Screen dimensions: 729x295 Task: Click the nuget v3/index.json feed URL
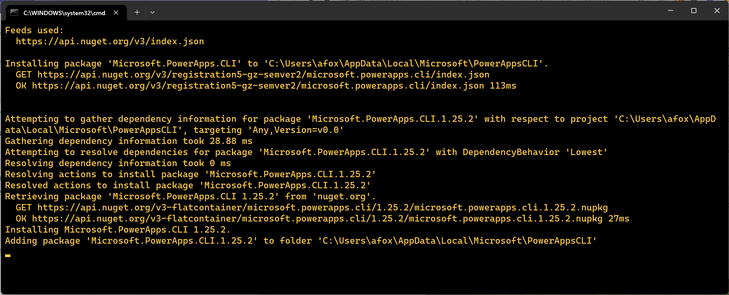click(x=110, y=42)
